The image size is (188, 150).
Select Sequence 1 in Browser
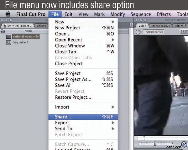pos(20,42)
